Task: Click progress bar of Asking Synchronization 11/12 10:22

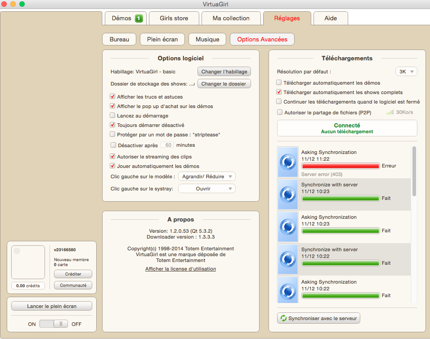Action: pyautogui.click(x=340, y=295)
